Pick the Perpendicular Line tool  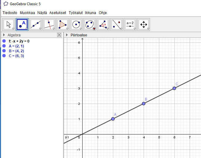[49, 24]
